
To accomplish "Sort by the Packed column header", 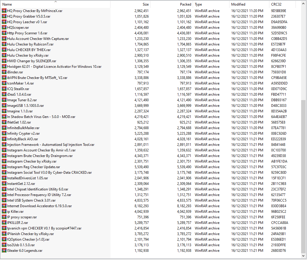I will coord(172,4).
